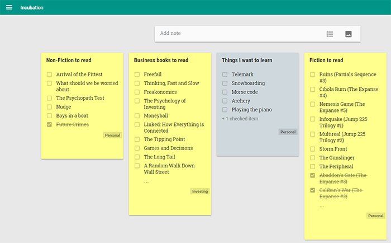Uncheck the Future Crimes item
This screenshot has height=243, width=391.
point(50,125)
